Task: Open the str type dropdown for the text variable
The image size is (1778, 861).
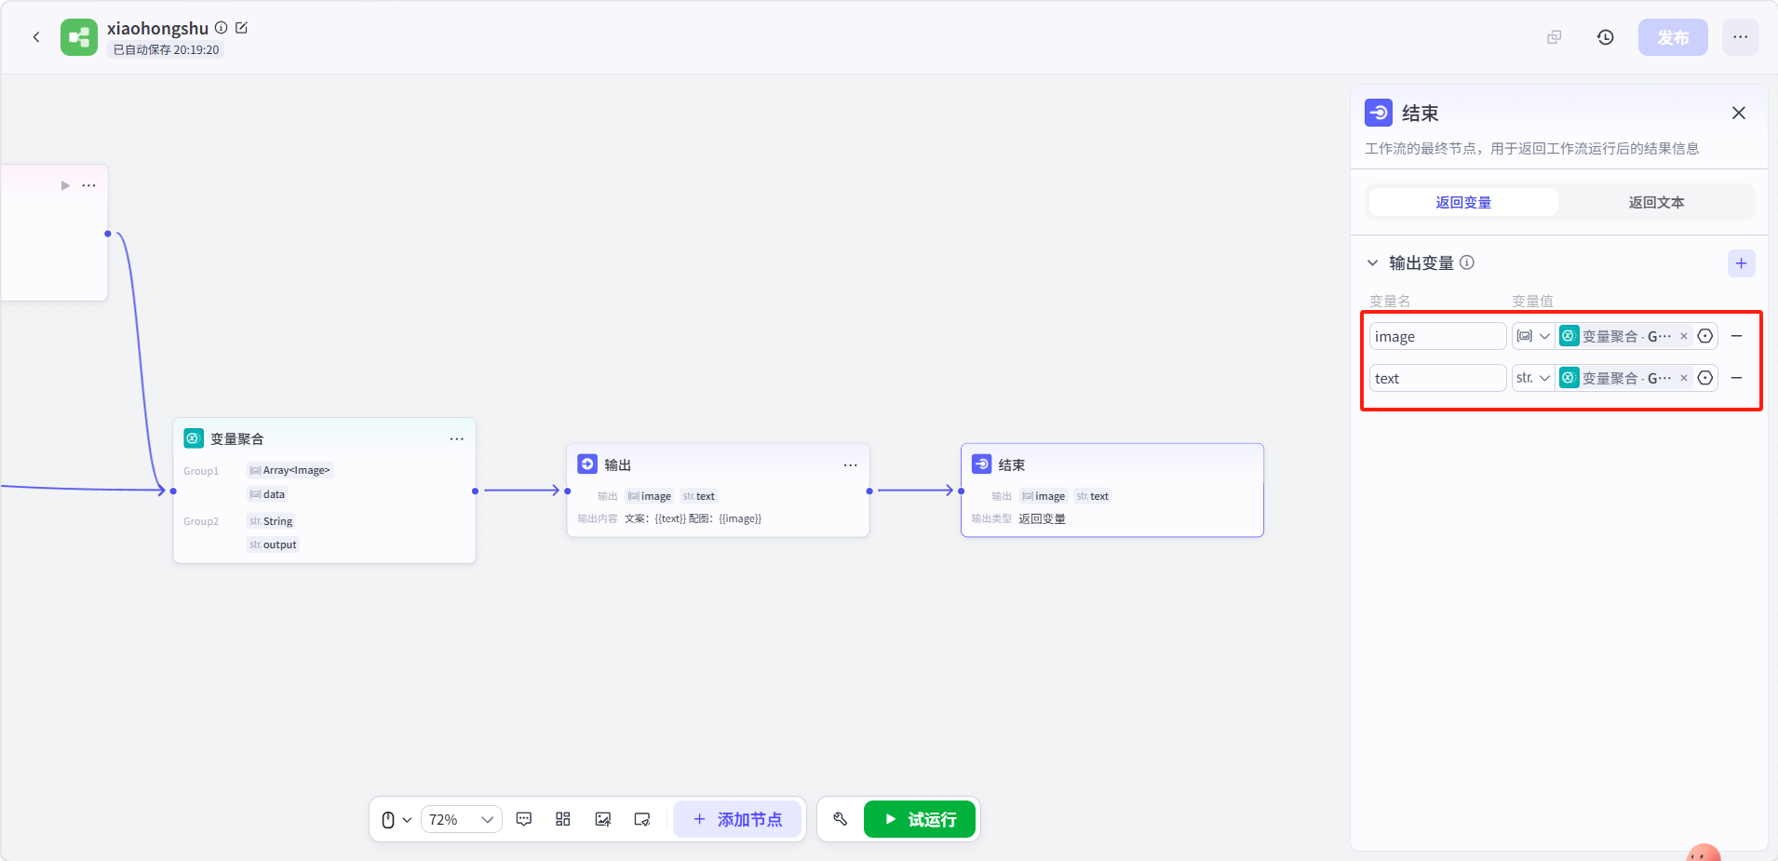Action: 1533,378
